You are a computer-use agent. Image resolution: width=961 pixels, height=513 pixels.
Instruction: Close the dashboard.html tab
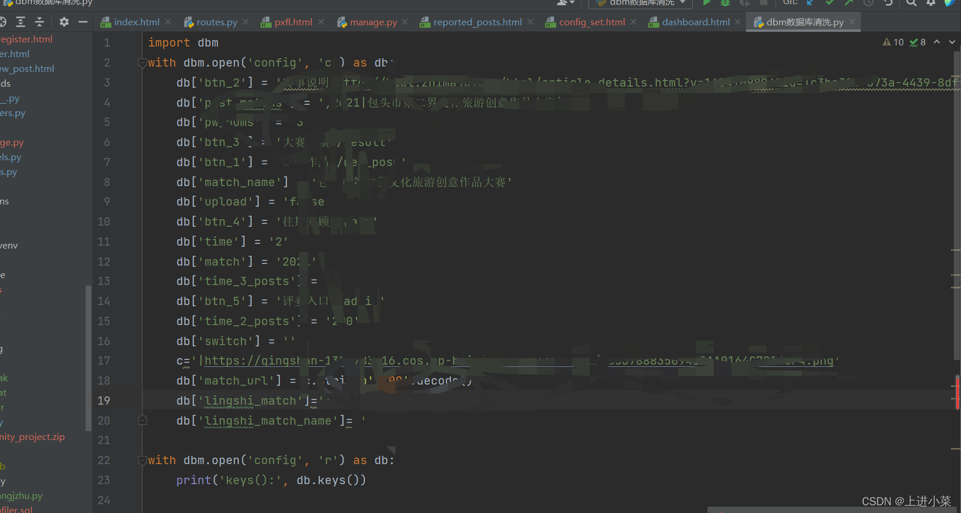tap(738, 22)
